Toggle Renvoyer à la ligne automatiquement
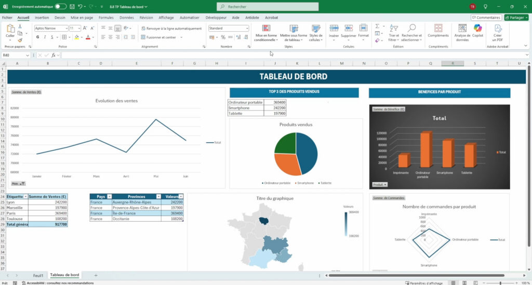Screen dimensions: 532x285 [x=171, y=29]
